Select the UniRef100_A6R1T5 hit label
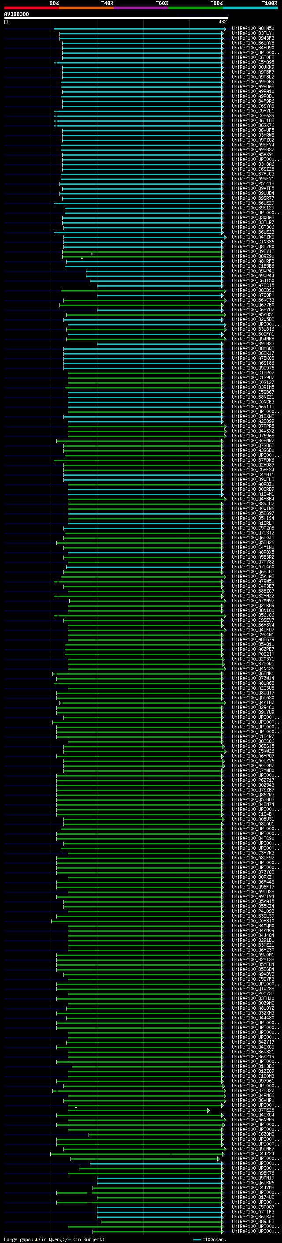Image resolution: width=282 pixels, height=1243 pixels. click(253, 407)
